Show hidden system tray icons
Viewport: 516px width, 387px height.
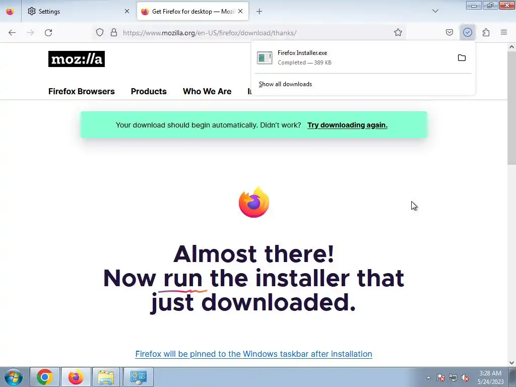tap(428, 377)
